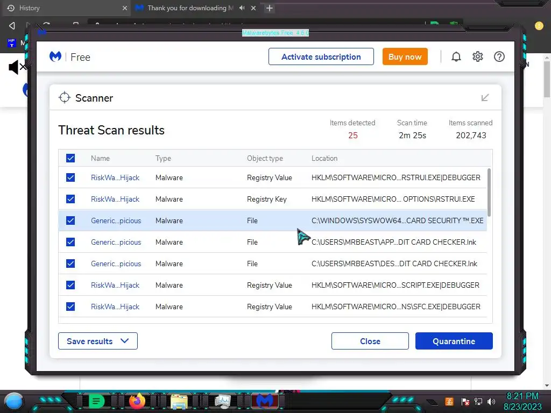
Task: Uncheck the APP...DIT CARD CHECKER.lnk row
Action: coord(70,241)
